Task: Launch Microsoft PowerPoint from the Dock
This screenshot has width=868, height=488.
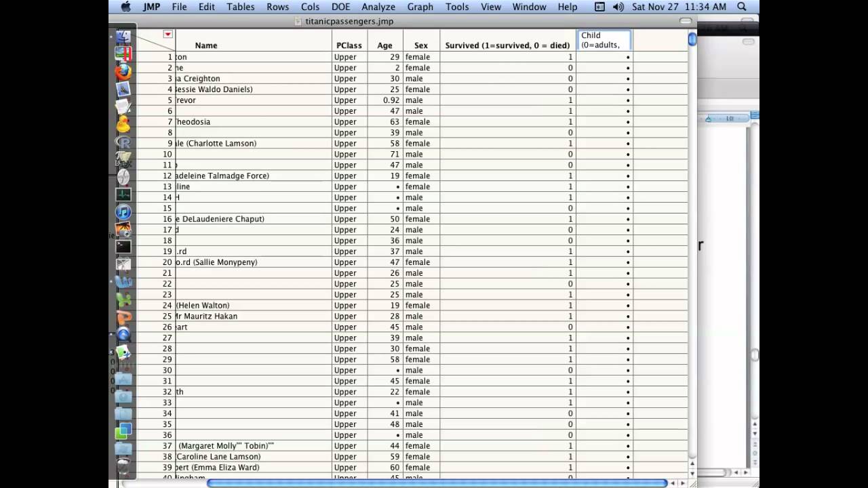Action: [123, 317]
